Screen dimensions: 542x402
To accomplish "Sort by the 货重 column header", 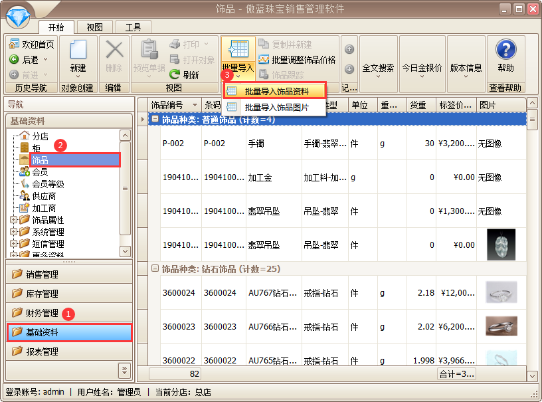I will pos(421,105).
